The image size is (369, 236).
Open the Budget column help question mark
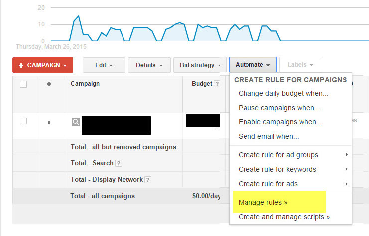tap(217, 84)
